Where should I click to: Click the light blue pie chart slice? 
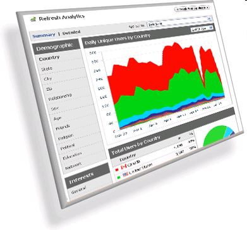pos(228,132)
